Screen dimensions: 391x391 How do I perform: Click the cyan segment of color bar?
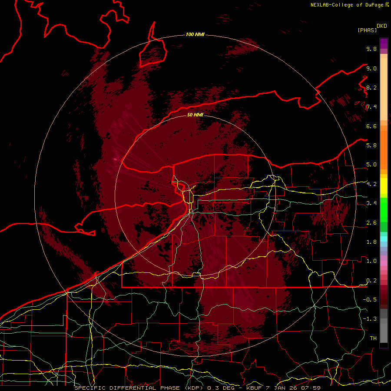(384, 239)
